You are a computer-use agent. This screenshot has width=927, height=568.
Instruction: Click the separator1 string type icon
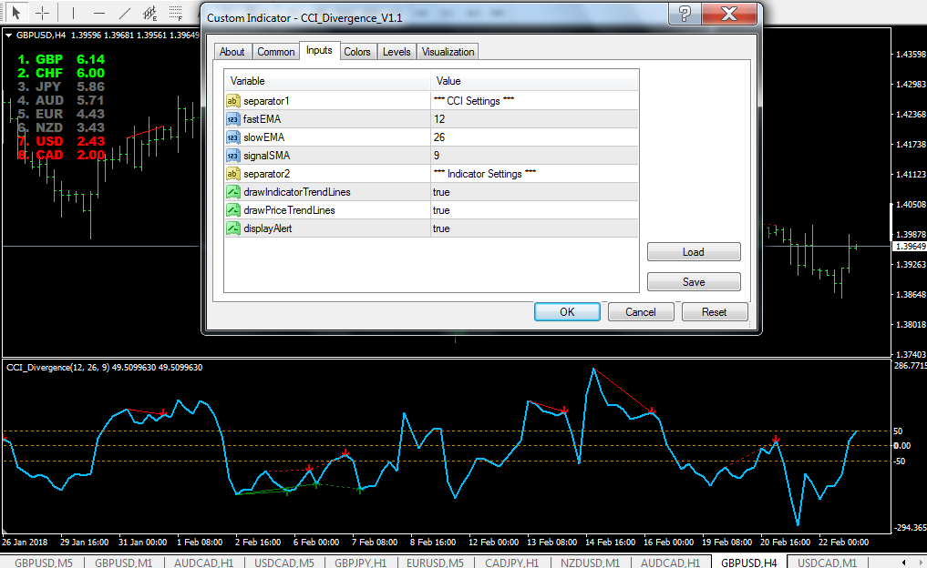233,101
